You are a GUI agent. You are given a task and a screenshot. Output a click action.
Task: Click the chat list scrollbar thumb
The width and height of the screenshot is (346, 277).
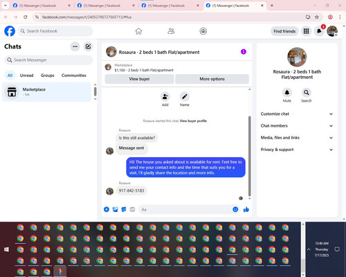pos(95,91)
